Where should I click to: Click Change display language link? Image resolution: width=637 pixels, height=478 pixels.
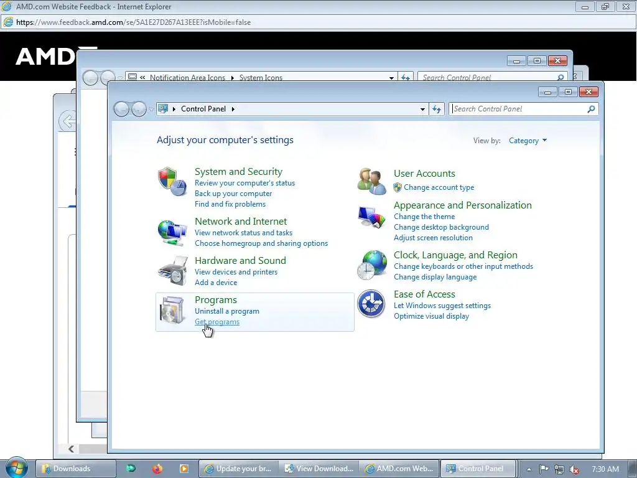pos(435,277)
